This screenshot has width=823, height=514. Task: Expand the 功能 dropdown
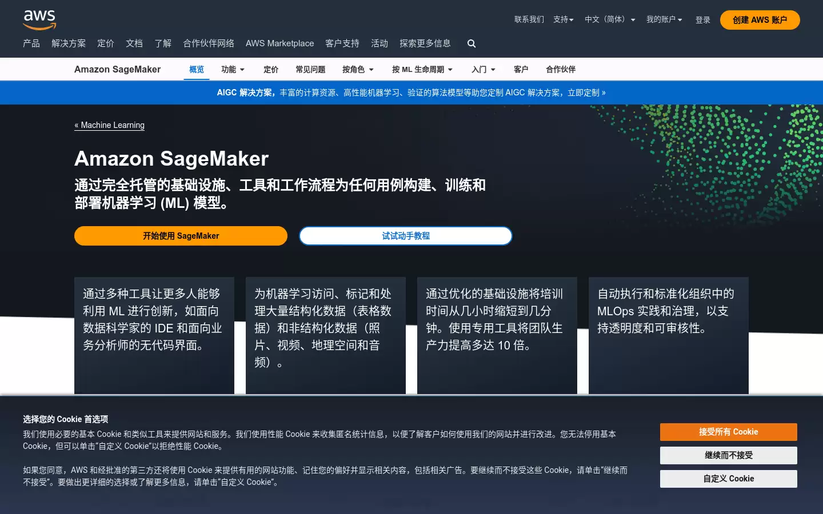(x=233, y=69)
